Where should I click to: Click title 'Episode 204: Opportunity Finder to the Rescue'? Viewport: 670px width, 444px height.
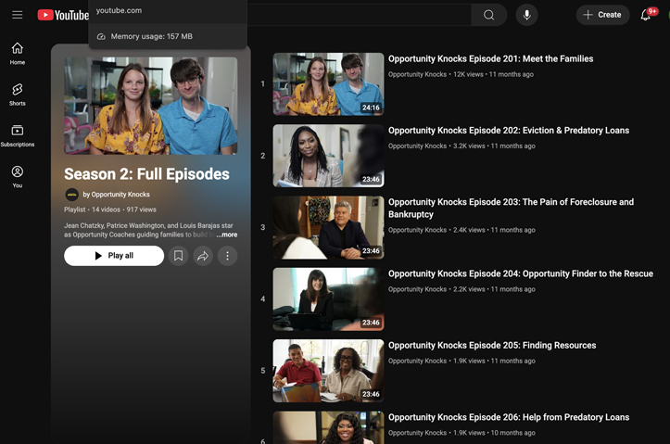pos(521,273)
